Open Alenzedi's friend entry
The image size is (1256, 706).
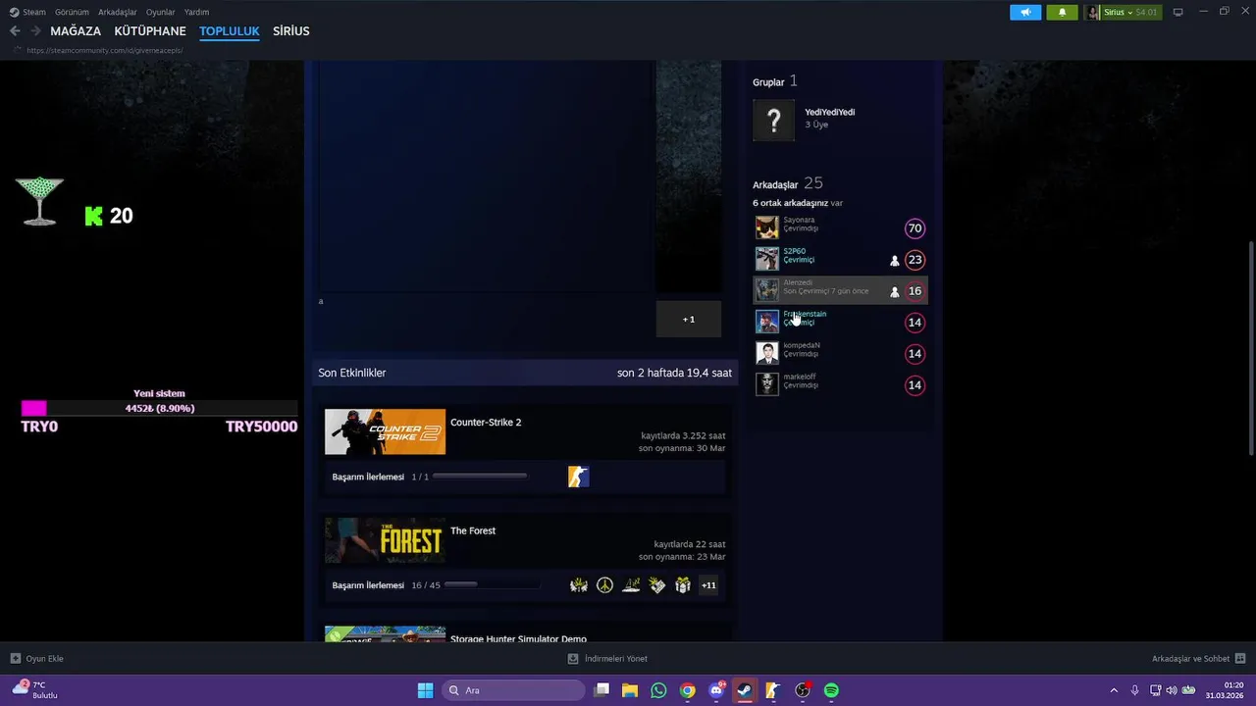click(840, 290)
